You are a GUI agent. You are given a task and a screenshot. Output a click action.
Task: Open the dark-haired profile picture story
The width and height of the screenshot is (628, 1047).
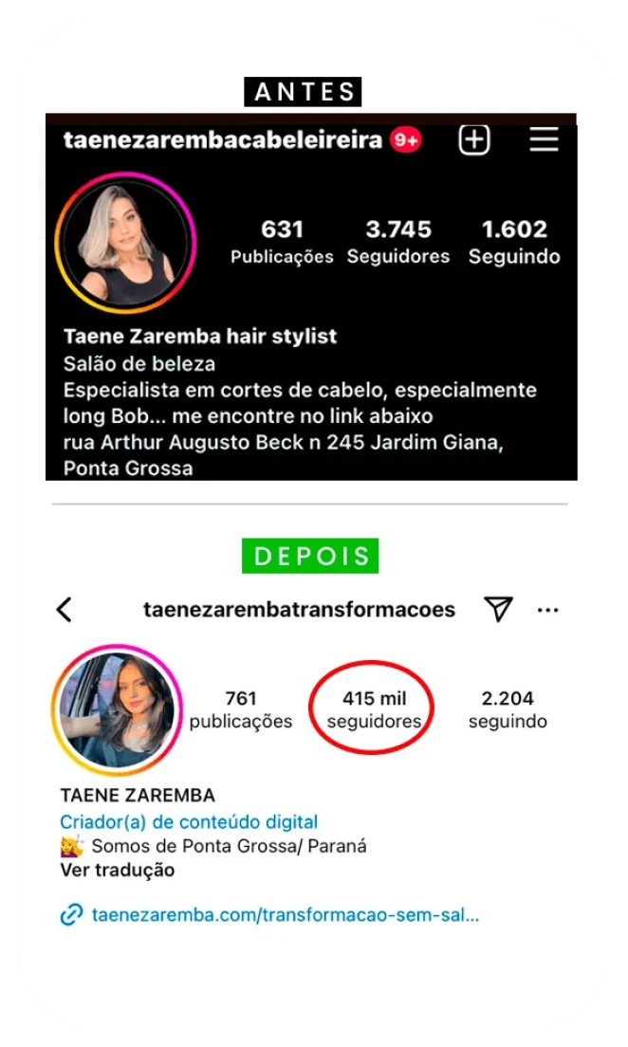click(x=117, y=709)
